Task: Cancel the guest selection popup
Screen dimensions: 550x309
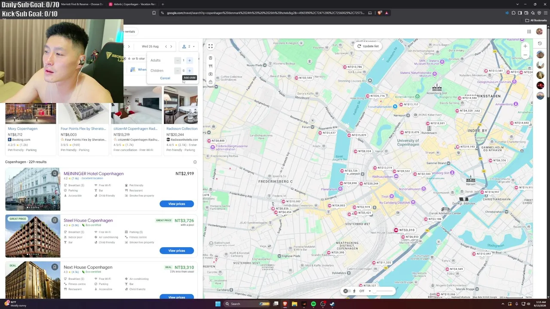Action: 165,78
